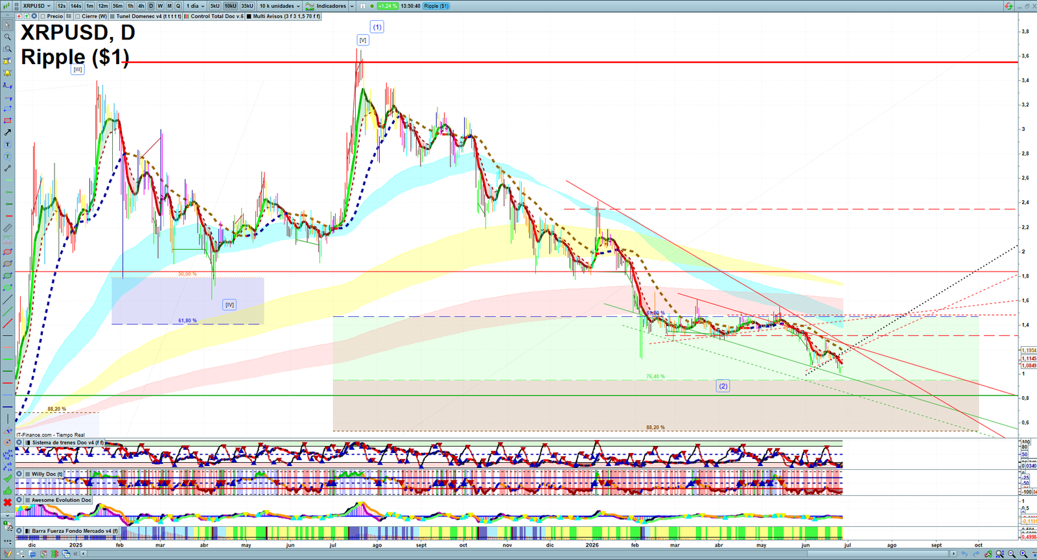The width and height of the screenshot is (1037, 560).
Task: Set history to 10kU units
Action: click(230, 6)
